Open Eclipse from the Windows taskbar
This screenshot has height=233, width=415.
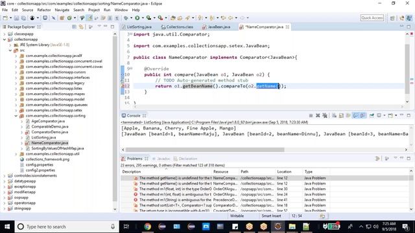click(x=278, y=227)
